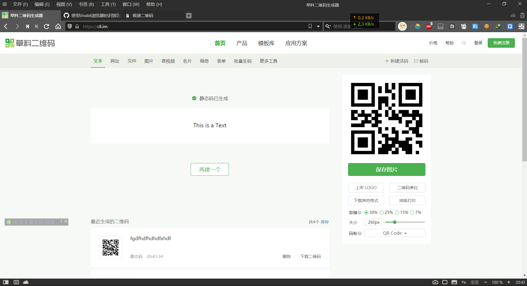Click the site search magnifier icon
The image size is (527, 286).
point(464,43)
